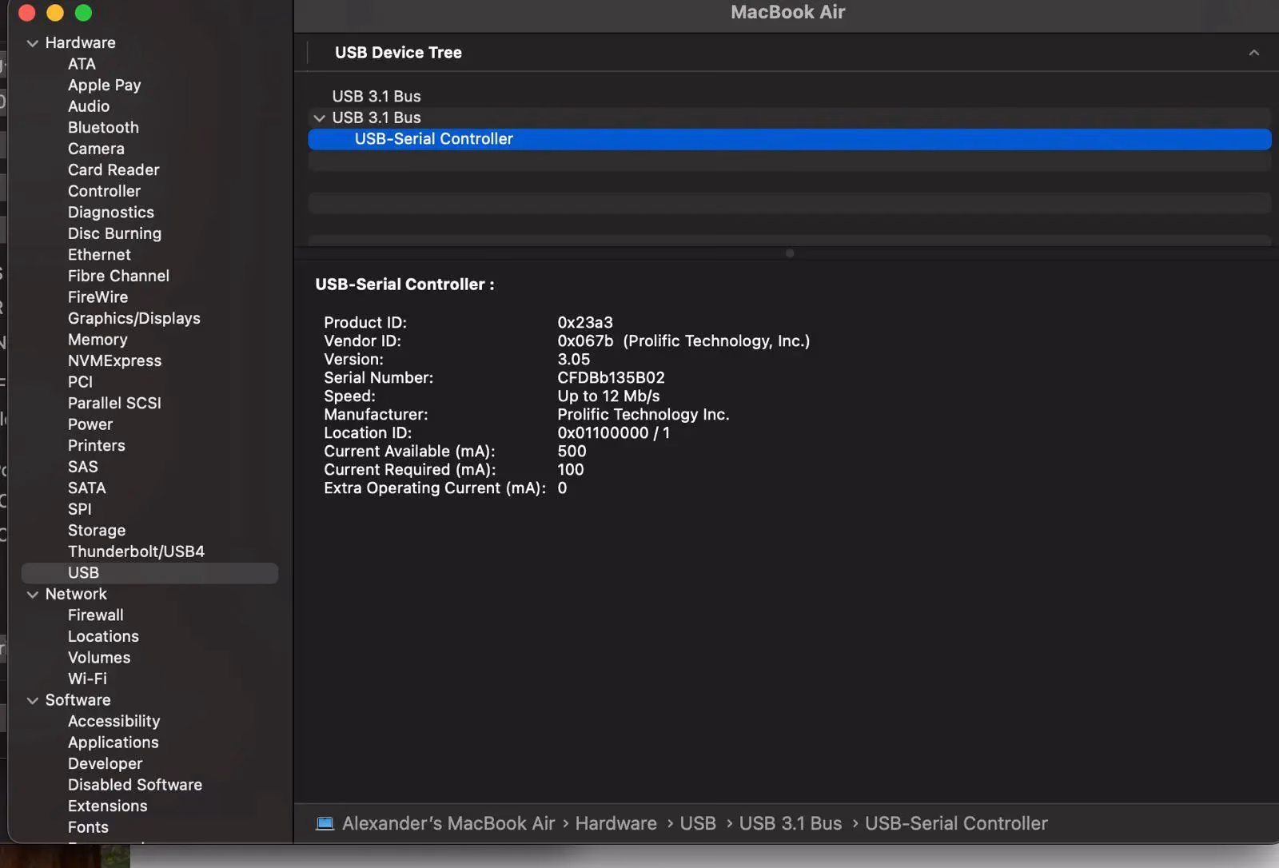
Task: Collapse the Hardware section in sidebar
Action: click(33, 43)
